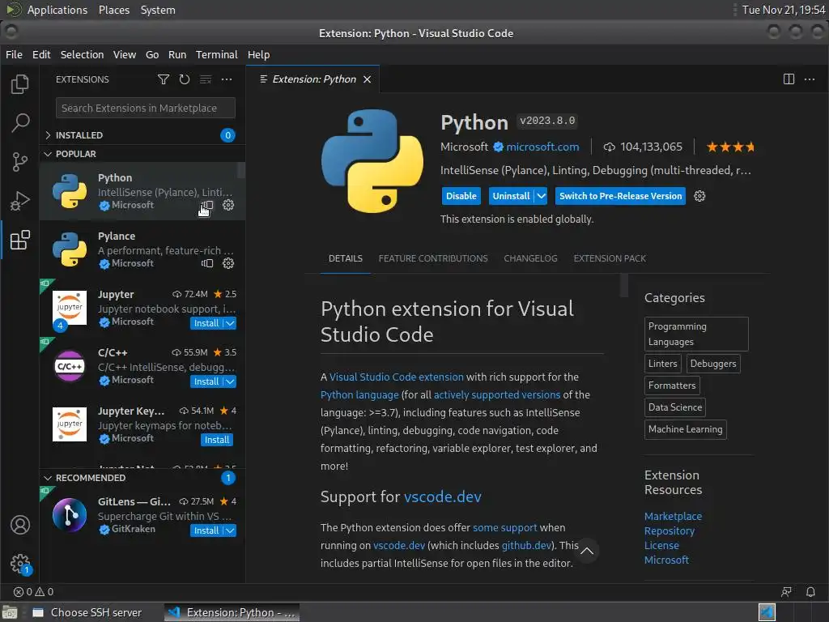This screenshot has width=829, height=622.
Task: Open the Manage gear in activity bar
Action: 20,564
